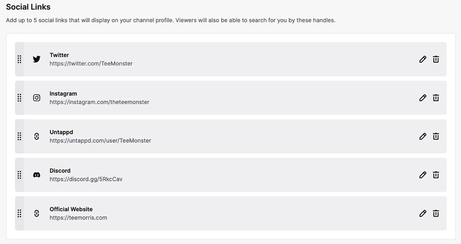Delete the Official Website link

click(x=436, y=214)
